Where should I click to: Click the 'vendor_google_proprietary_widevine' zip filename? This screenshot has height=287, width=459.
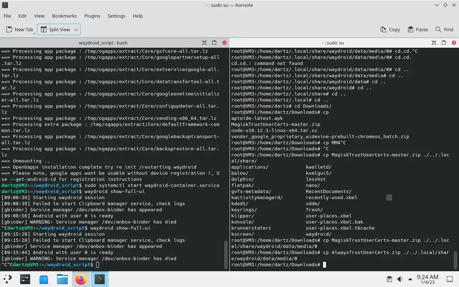point(320,137)
